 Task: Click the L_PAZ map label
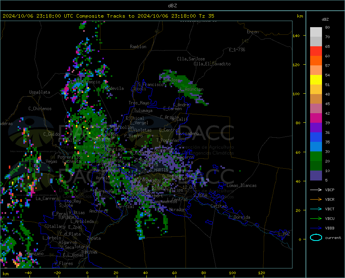tap(284, 234)
